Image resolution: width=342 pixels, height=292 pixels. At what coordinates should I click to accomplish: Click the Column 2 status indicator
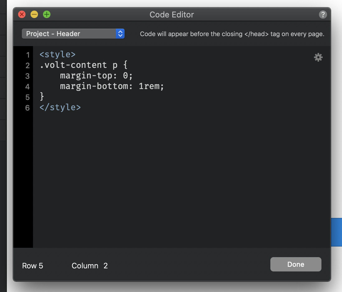90,266
